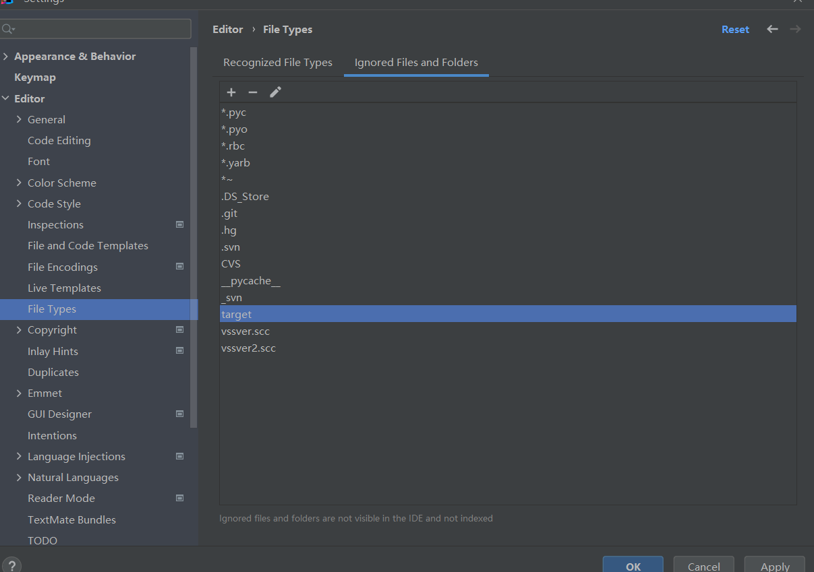Screen dimensions: 814x572
Task: Switch to Recognized File Types tab
Action: click(x=278, y=63)
